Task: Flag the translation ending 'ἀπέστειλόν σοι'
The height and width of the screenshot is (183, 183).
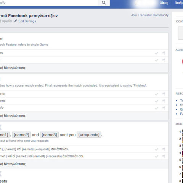Action: (x=164, y=156)
